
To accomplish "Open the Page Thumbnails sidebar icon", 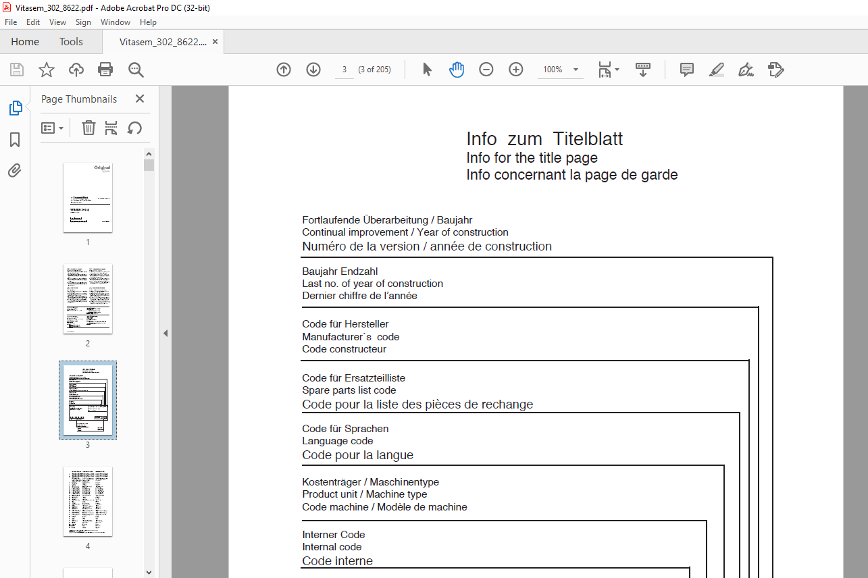I will (x=15, y=108).
